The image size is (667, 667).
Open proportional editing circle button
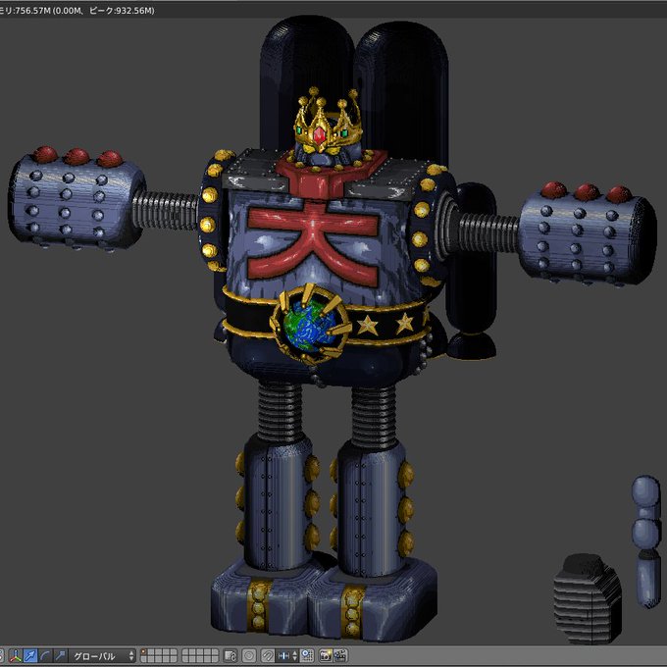pos(250,655)
